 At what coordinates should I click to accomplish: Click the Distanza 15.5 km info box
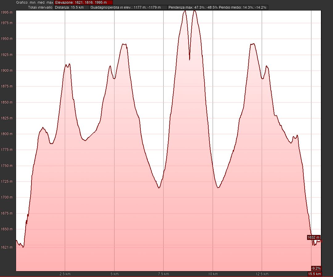(x=72, y=7)
